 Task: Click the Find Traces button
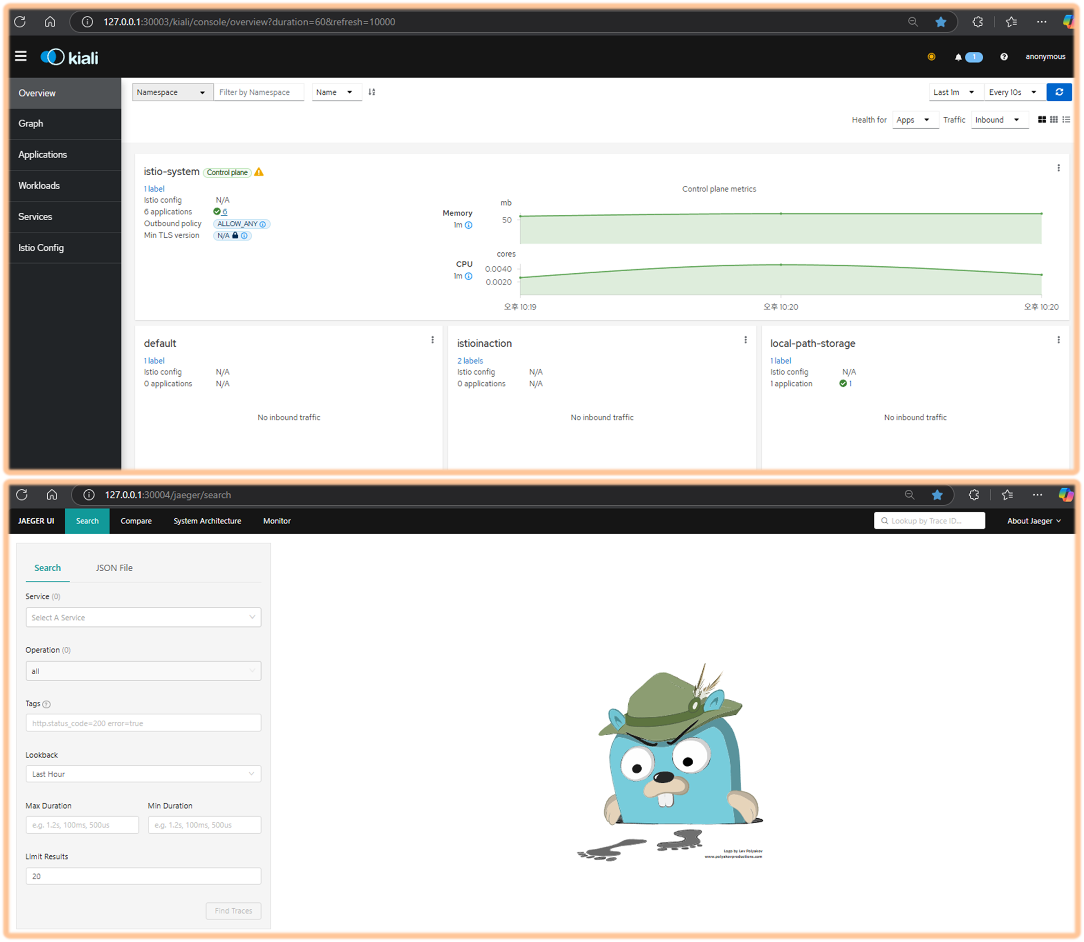[233, 910]
